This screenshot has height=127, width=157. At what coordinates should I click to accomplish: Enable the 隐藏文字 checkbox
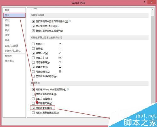[33, 58]
